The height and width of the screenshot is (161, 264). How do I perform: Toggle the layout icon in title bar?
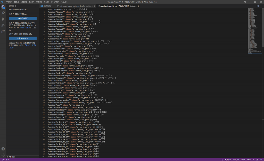[x=245, y=2]
